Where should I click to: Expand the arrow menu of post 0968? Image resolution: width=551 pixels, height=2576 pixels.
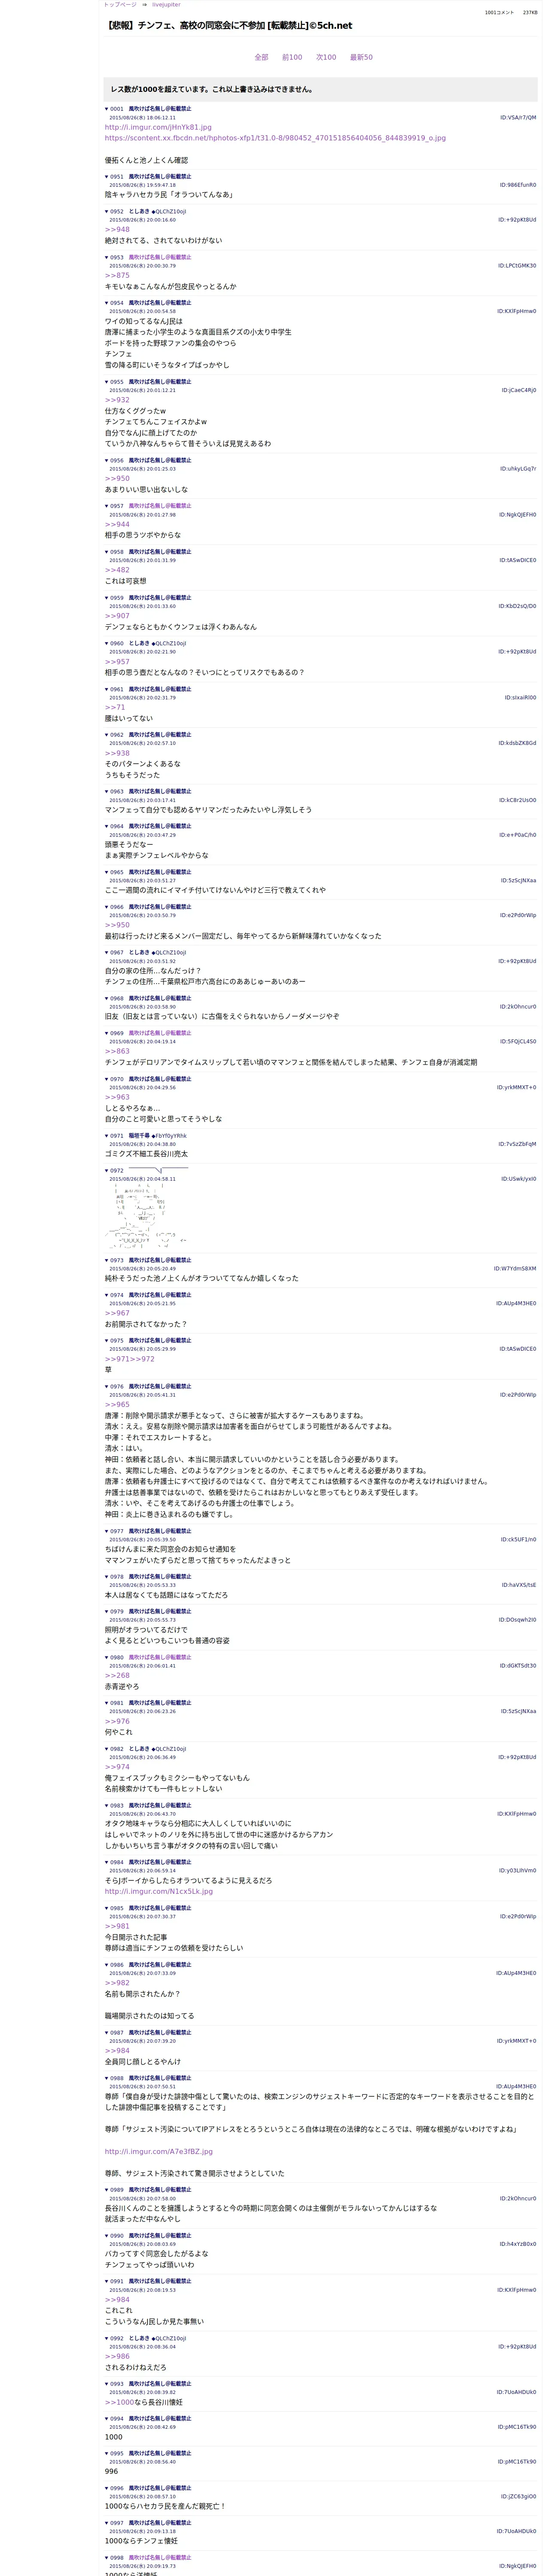click(107, 998)
